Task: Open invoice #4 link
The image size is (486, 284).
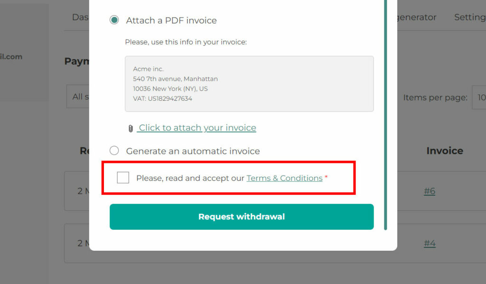Action: click(x=430, y=243)
